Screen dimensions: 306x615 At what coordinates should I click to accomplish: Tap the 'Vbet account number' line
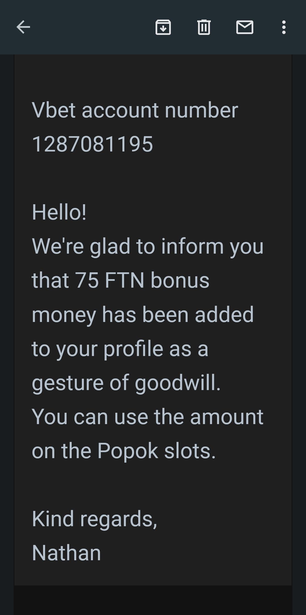(135, 110)
